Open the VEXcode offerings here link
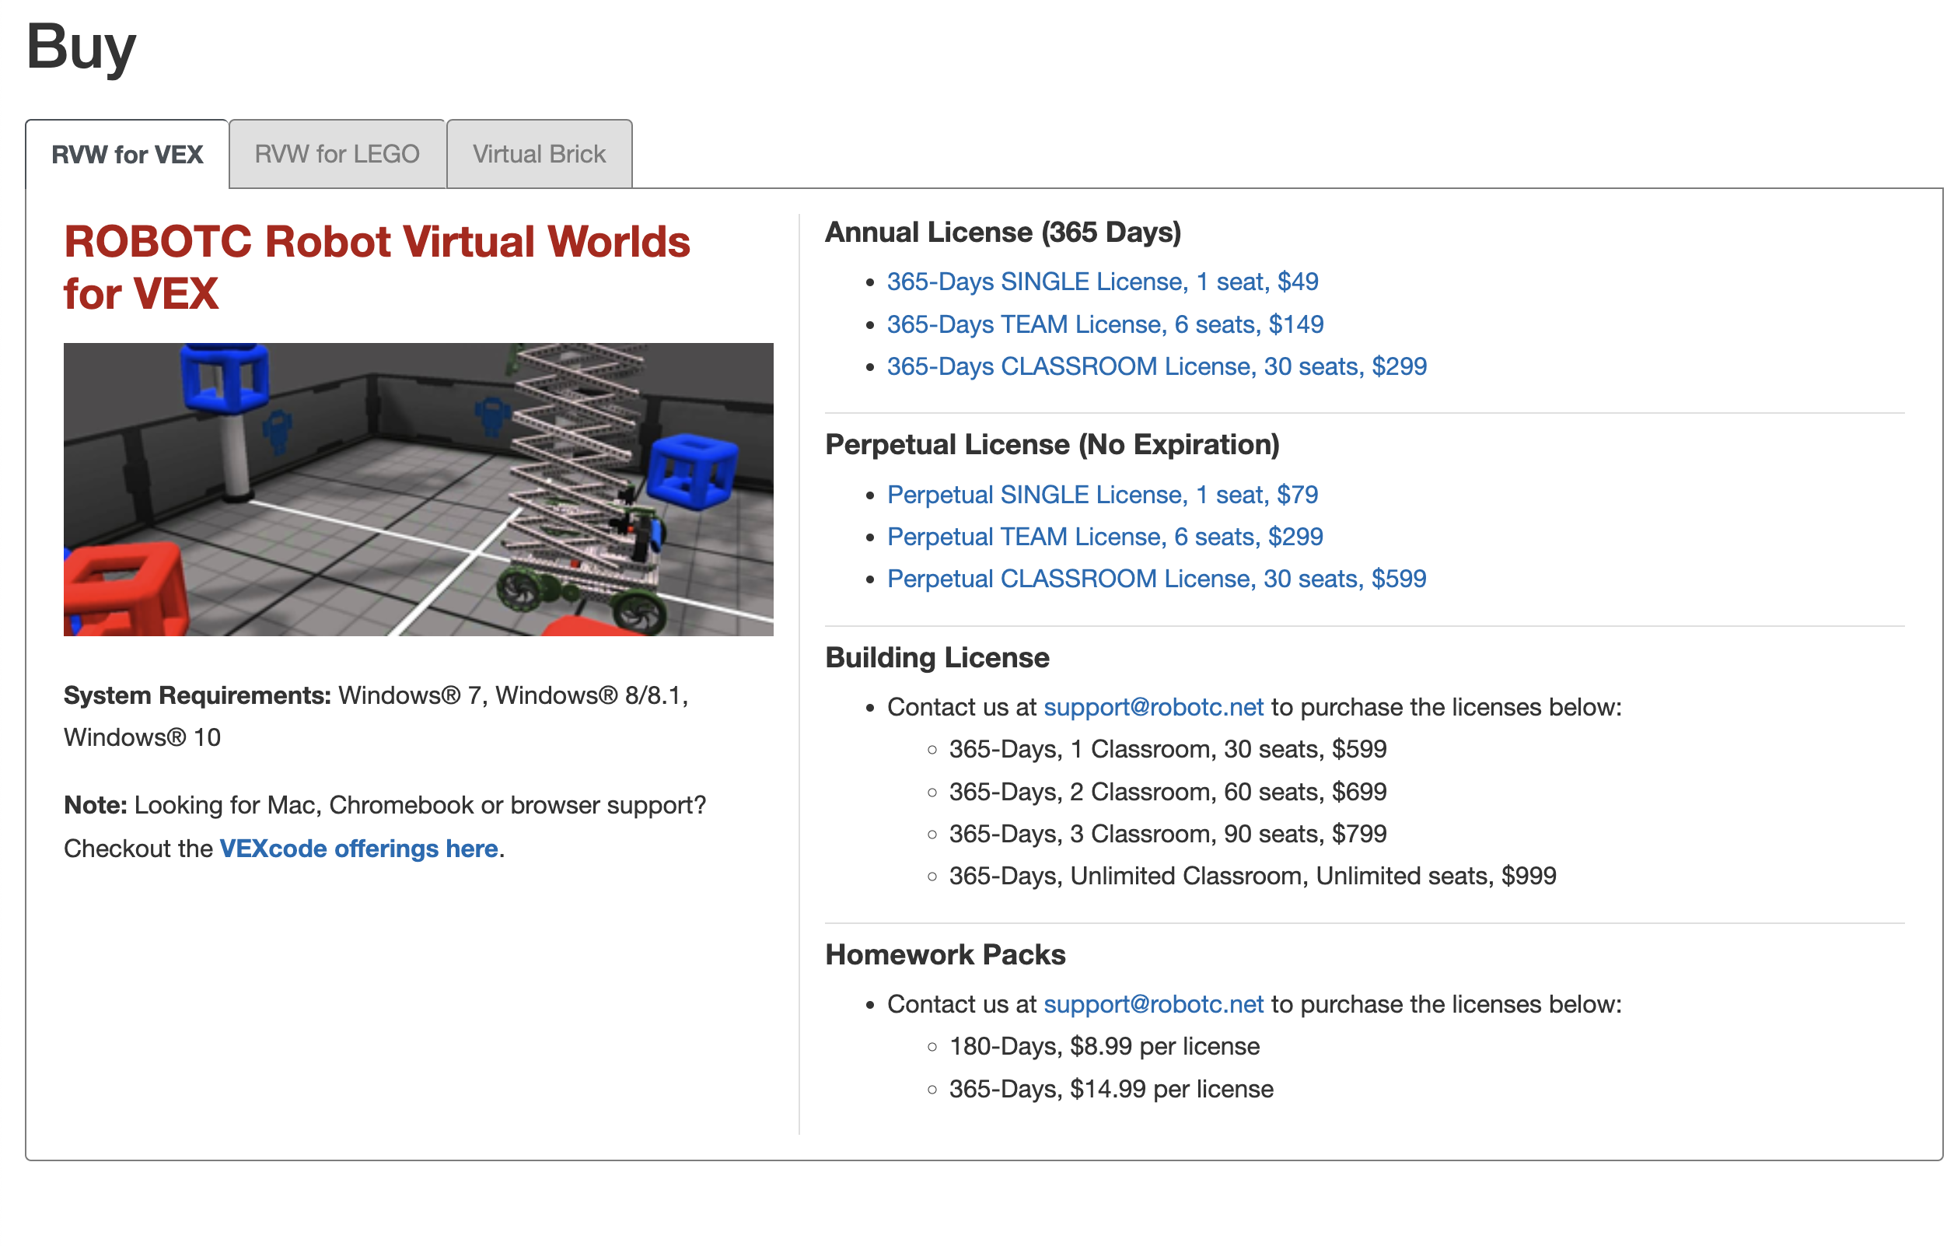 [x=358, y=848]
